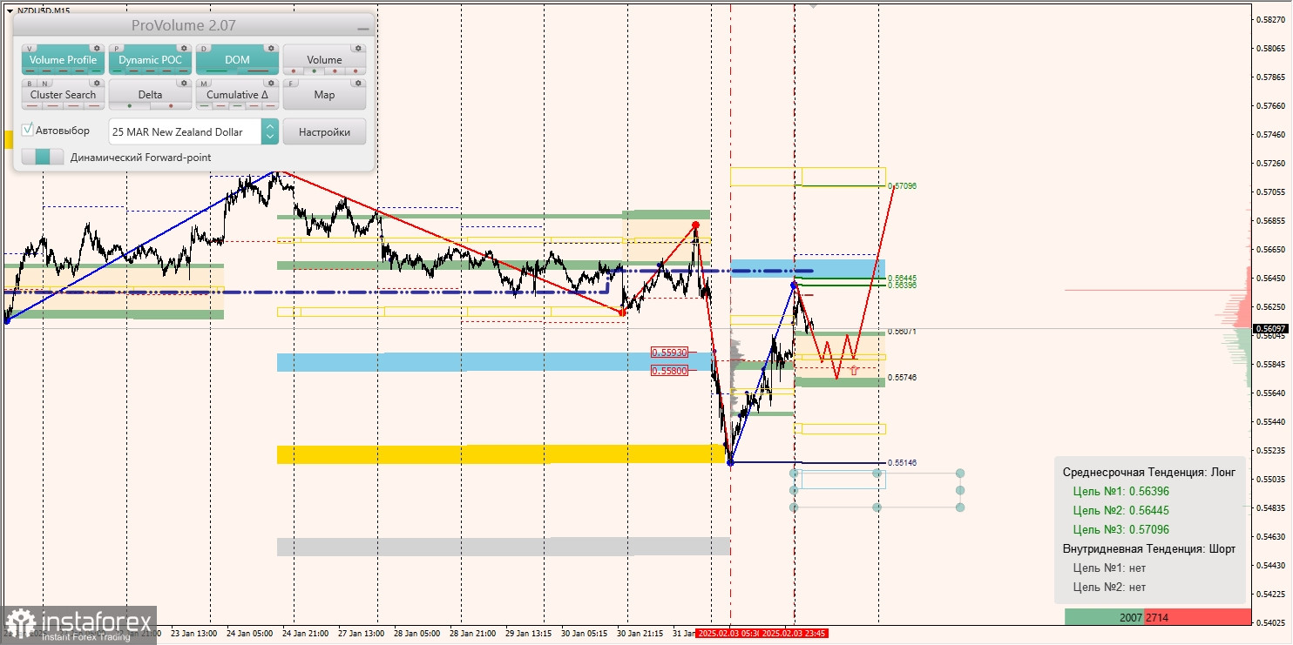Toggle the Dynamic POC indicator
1293x645 pixels.
click(150, 60)
